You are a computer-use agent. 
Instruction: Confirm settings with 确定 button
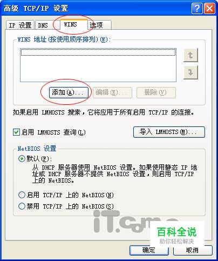(149, 250)
